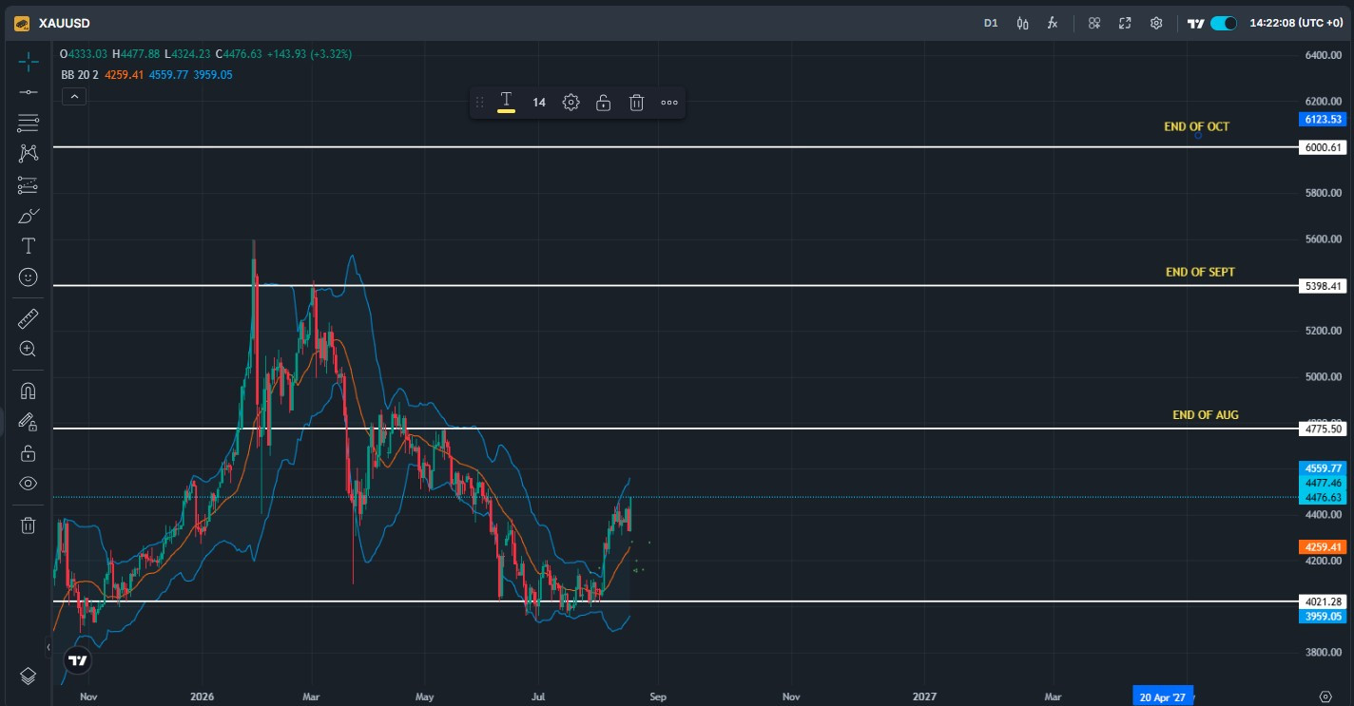Viewport: 1354px width, 706px height.
Task: Open the emoji icons tool
Action: coord(29,277)
